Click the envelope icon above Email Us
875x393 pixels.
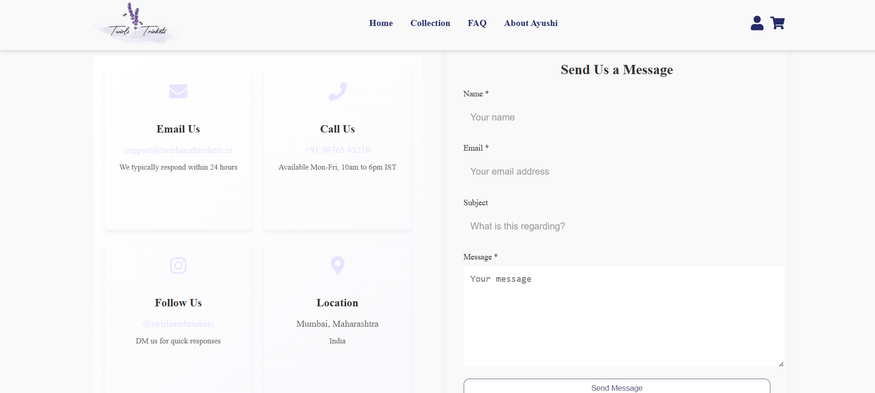178,91
